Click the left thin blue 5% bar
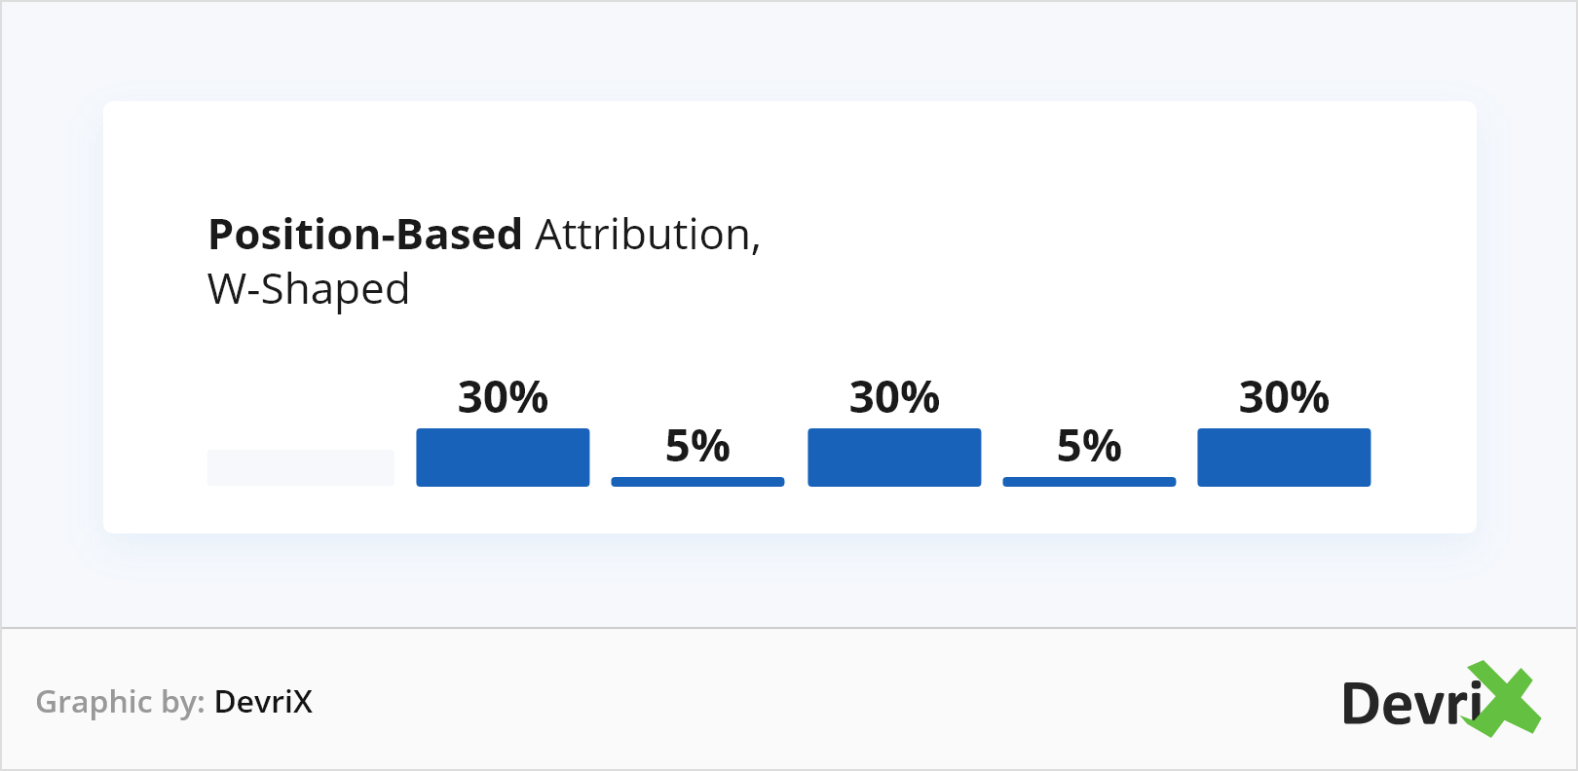 (x=697, y=481)
